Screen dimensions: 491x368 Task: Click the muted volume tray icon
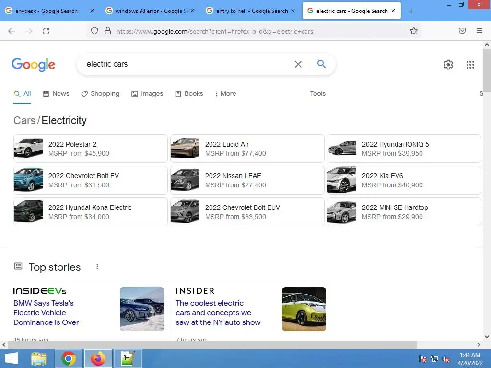pyautogui.click(x=445, y=359)
